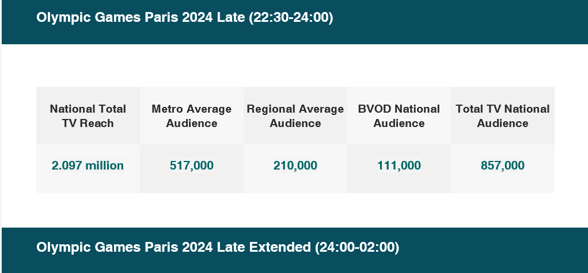Click the 111,000 BVOD audience value
Screen dimensions: 588x273
tap(399, 166)
